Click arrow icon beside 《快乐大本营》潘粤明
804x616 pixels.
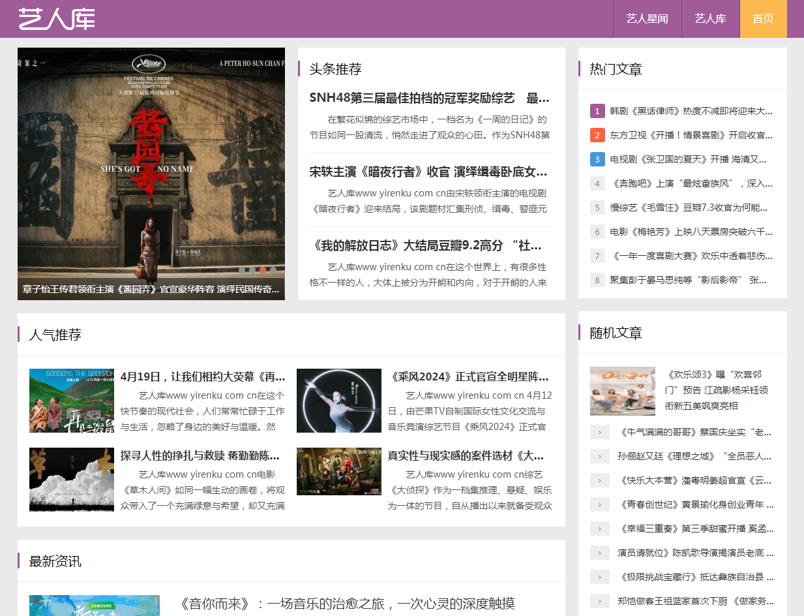600,480
